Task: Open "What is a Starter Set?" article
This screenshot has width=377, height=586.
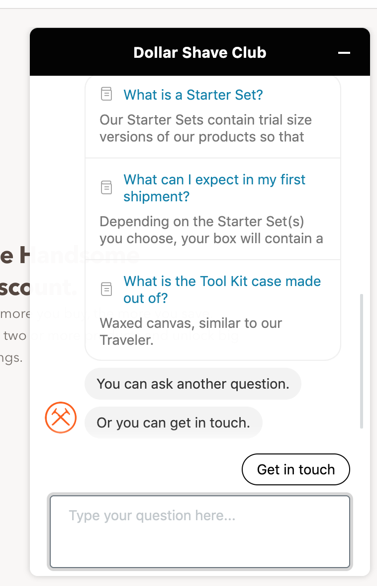Action: coord(193,95)
